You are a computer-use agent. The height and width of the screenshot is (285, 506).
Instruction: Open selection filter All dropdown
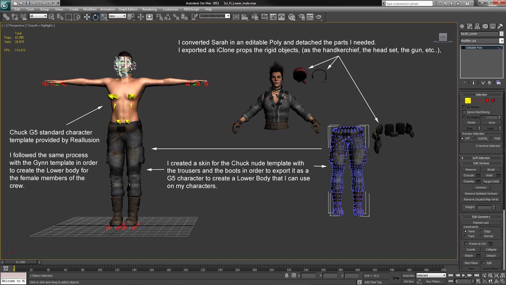point(38,16)
